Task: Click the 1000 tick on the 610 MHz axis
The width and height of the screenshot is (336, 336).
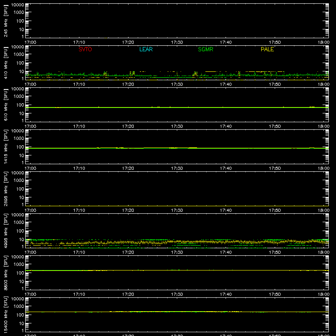Action: [x=19, y=97]
